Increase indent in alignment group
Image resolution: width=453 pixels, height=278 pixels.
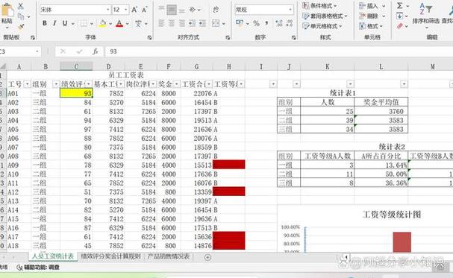[x=202, y=23]
